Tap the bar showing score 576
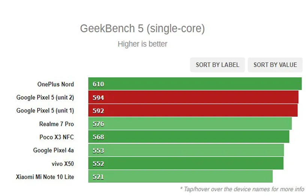The width and height of the screenshot is (308, 196). (190, 124)
